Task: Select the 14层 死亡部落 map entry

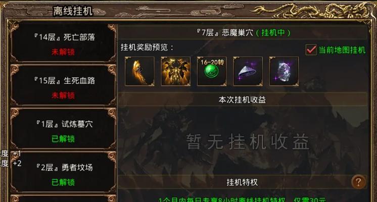Action: [64, 43]
